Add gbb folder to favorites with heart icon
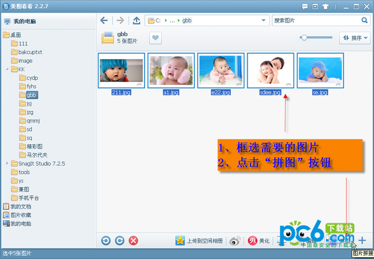 pos(155,38)
